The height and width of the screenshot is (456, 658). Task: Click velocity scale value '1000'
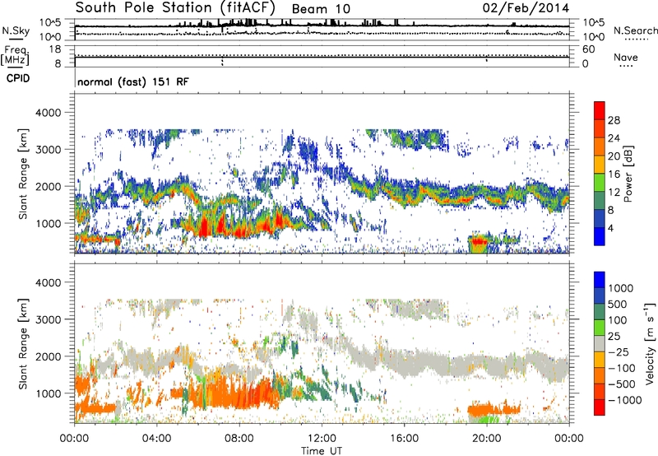point(621,288)
